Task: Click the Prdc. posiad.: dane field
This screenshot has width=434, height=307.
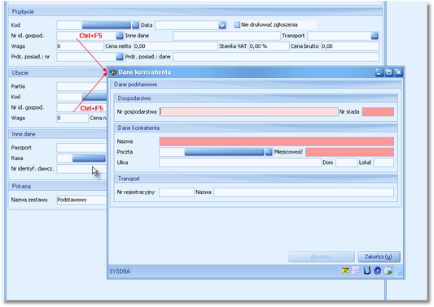Action: [276, 57]
